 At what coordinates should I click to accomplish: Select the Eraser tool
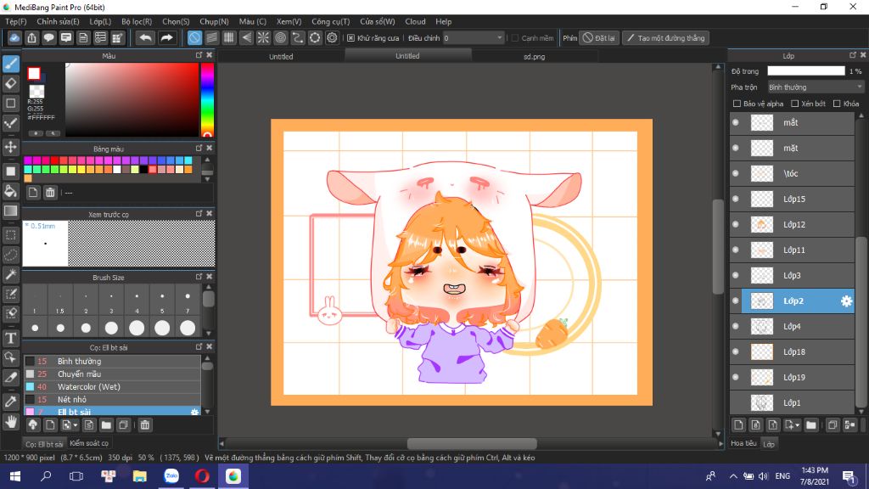click(10, 84)
